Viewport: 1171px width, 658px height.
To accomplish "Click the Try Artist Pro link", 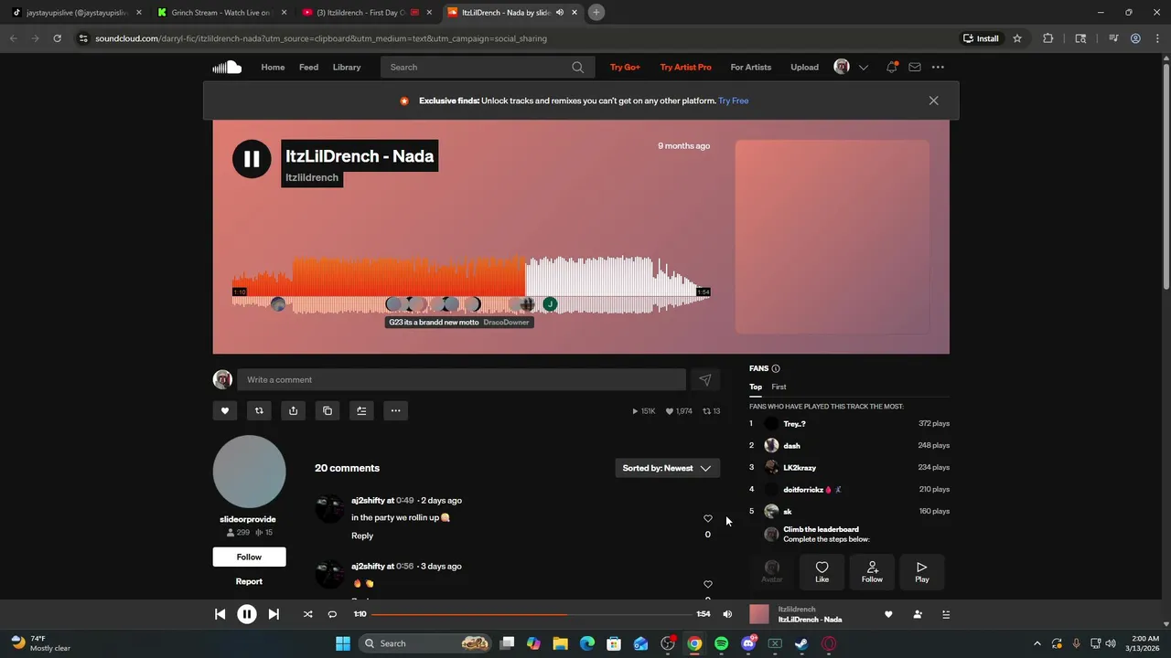I will pyautogui.click(x=685, y=67).
